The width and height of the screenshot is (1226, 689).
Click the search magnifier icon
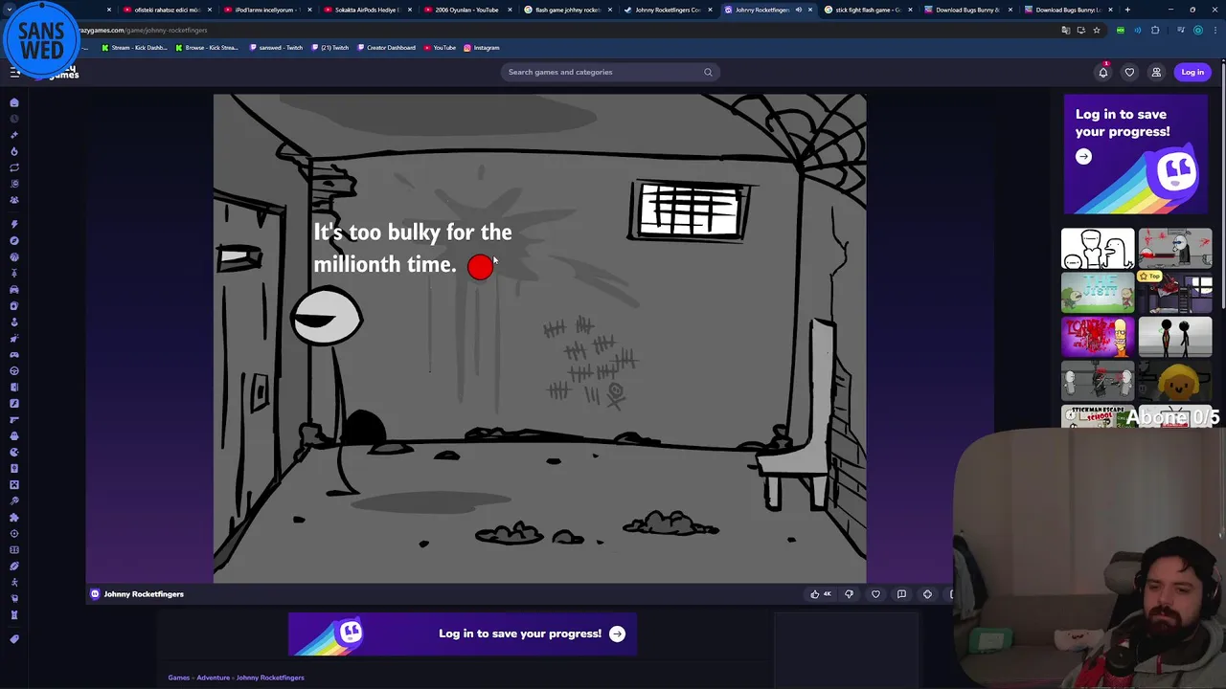708,72
